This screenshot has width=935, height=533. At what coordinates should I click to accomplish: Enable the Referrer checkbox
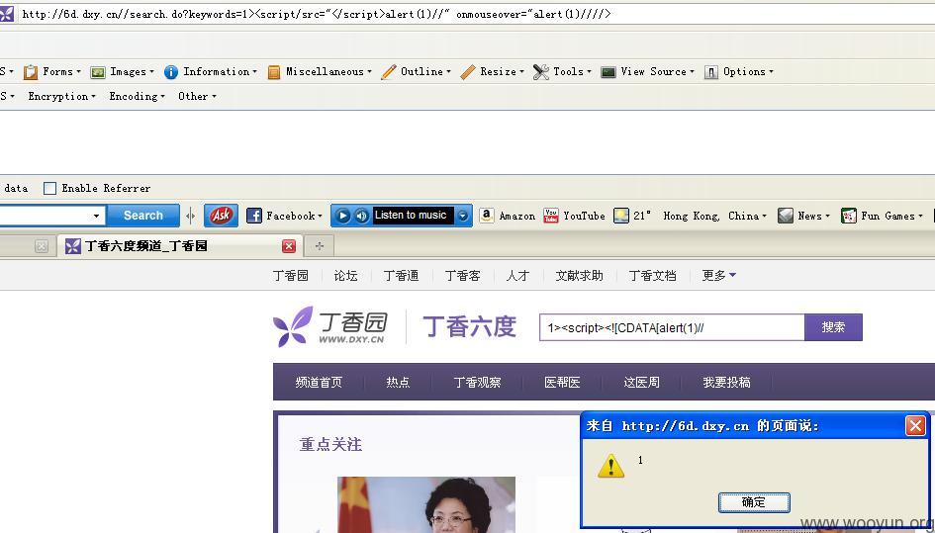(x=50, y=189)
